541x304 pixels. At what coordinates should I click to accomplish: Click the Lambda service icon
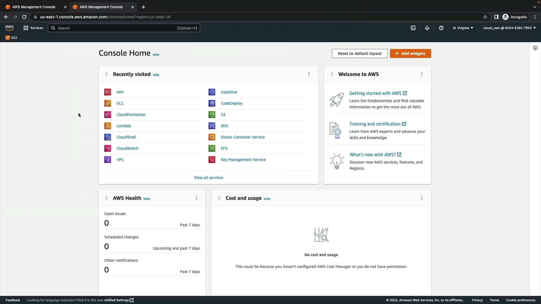(108, 126)
